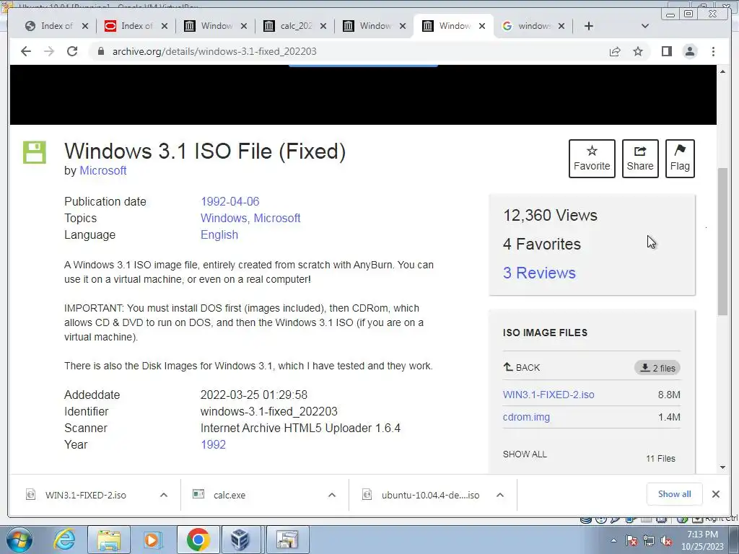The height and width of the screenshot is (554, 739).
Task: Click the green floppy disk software icon
Action: tap(35, 152)
